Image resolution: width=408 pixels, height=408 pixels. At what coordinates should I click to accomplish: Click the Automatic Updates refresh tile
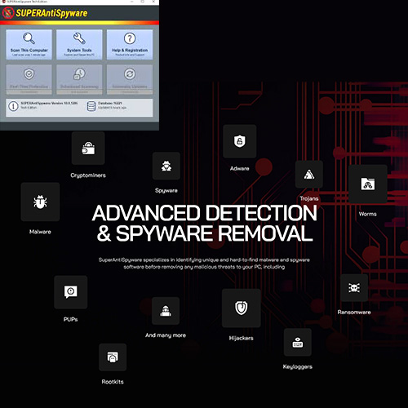130,79
